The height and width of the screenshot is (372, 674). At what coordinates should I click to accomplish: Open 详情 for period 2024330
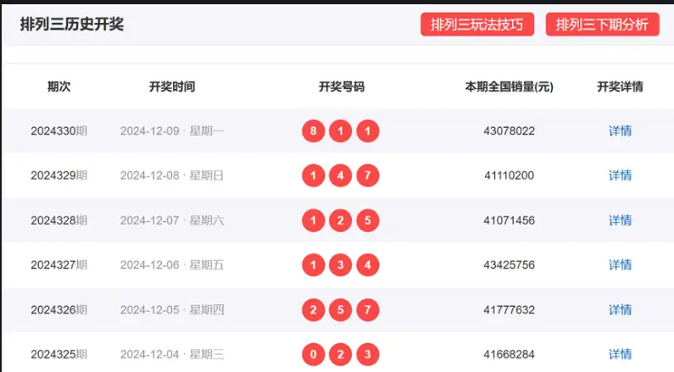point(620,131)
